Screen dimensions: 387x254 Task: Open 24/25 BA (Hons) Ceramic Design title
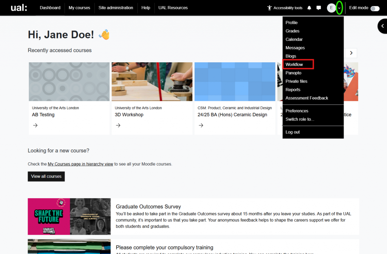tap(232, 115)
